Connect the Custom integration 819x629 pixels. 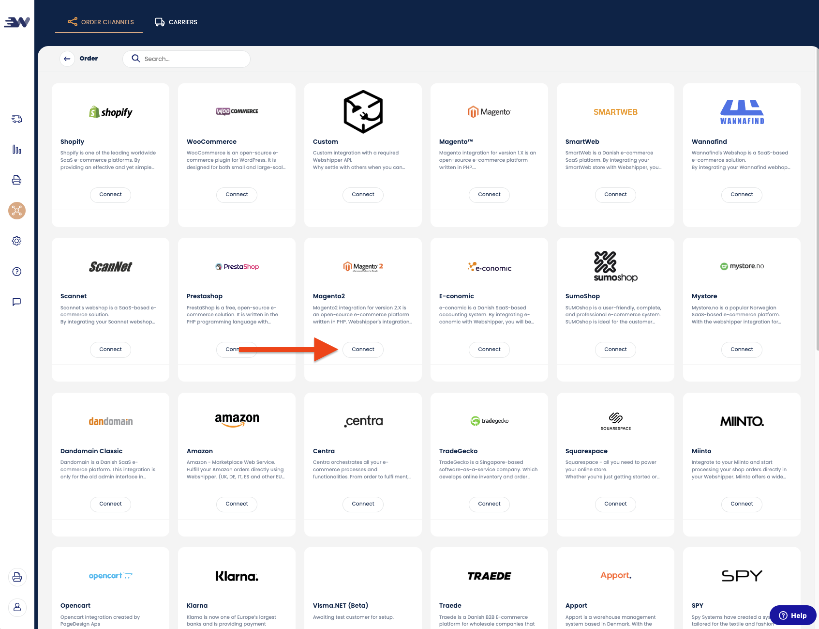(x=363, y=195)
